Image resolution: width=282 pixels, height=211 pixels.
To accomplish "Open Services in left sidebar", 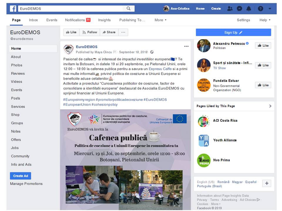I will coord(18,107).
